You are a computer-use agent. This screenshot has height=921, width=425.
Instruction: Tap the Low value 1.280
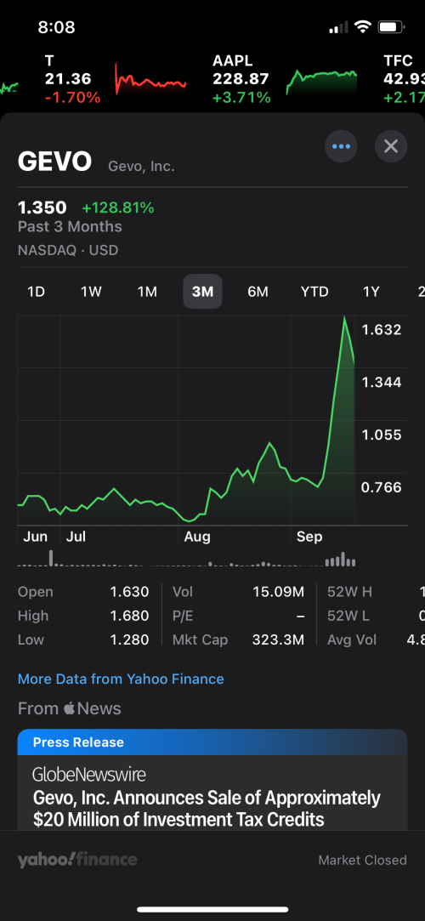[x=130, y=640]
